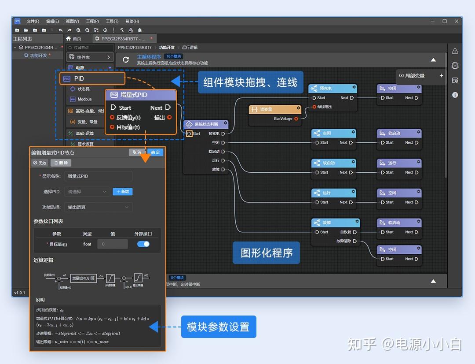Viewport: 475px width, 364px height.
Task: Click the +新增 button next to 选择PID
Action: pyautogui.click(x=122, y=192)
